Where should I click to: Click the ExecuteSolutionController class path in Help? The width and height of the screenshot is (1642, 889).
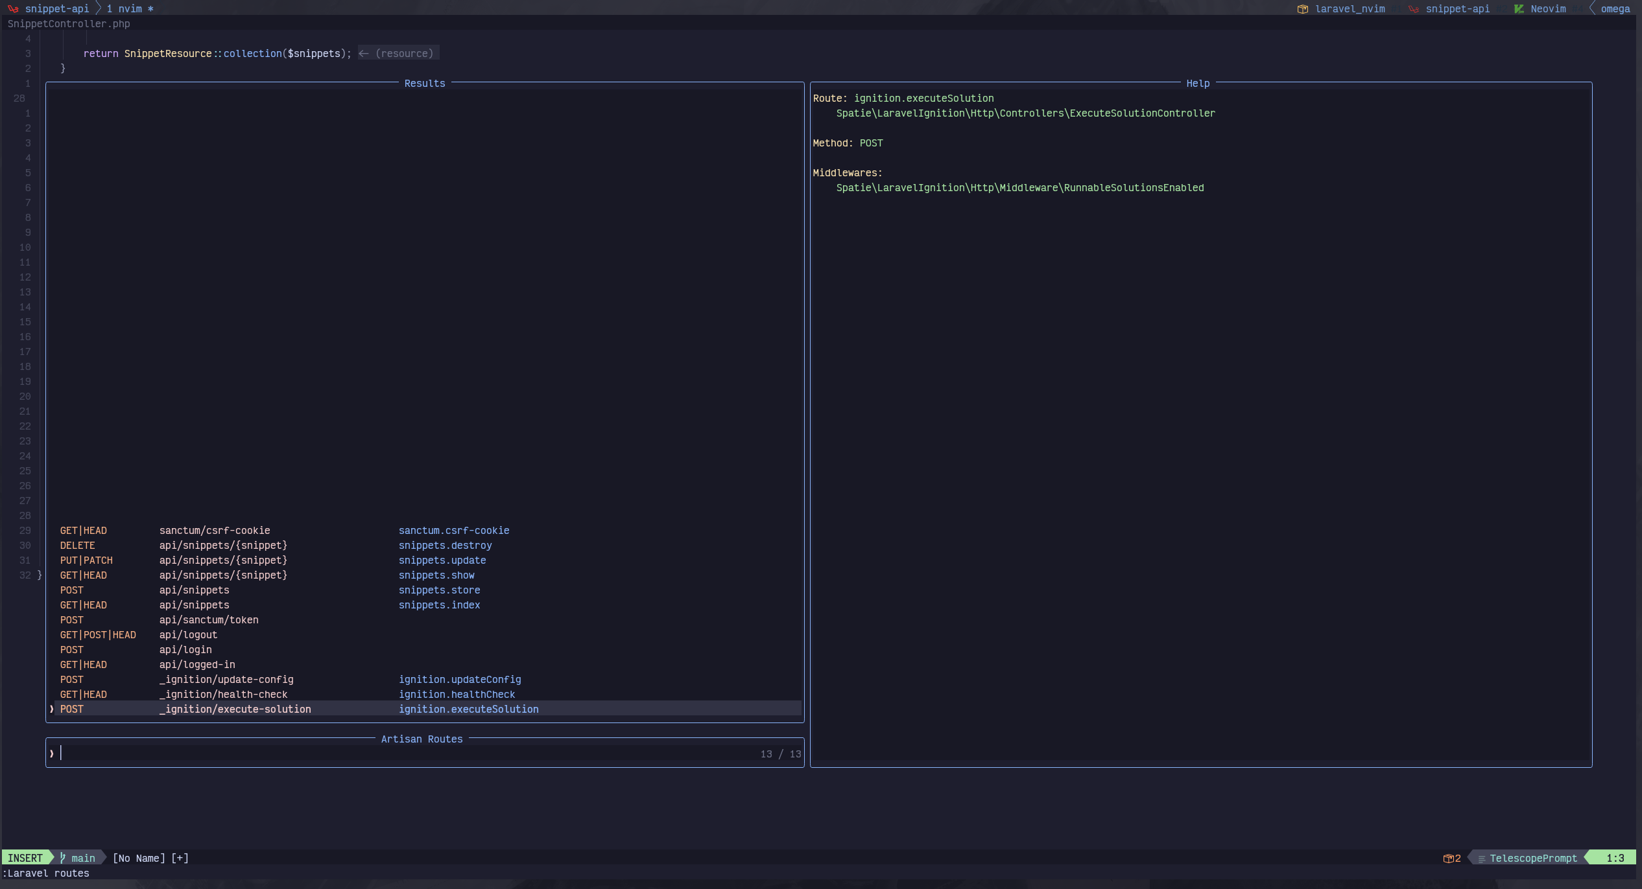[1025, 113]
